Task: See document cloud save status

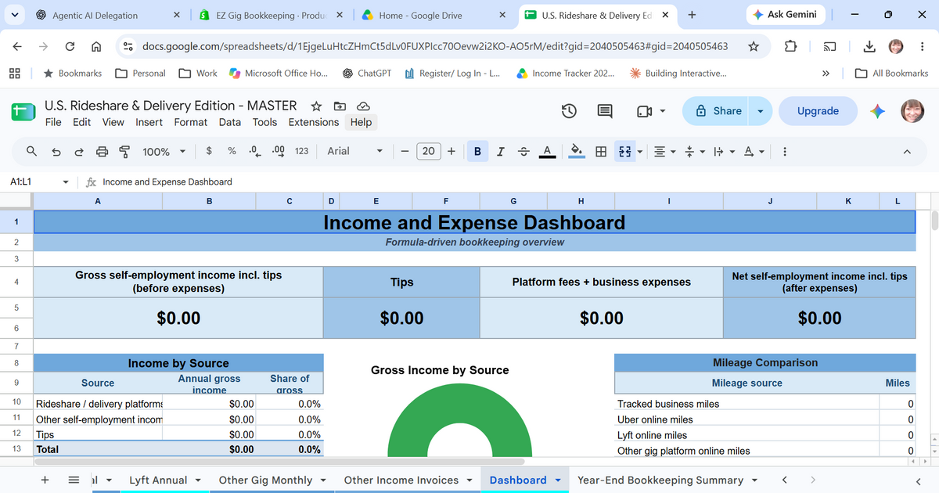Action: click(363, 106)
